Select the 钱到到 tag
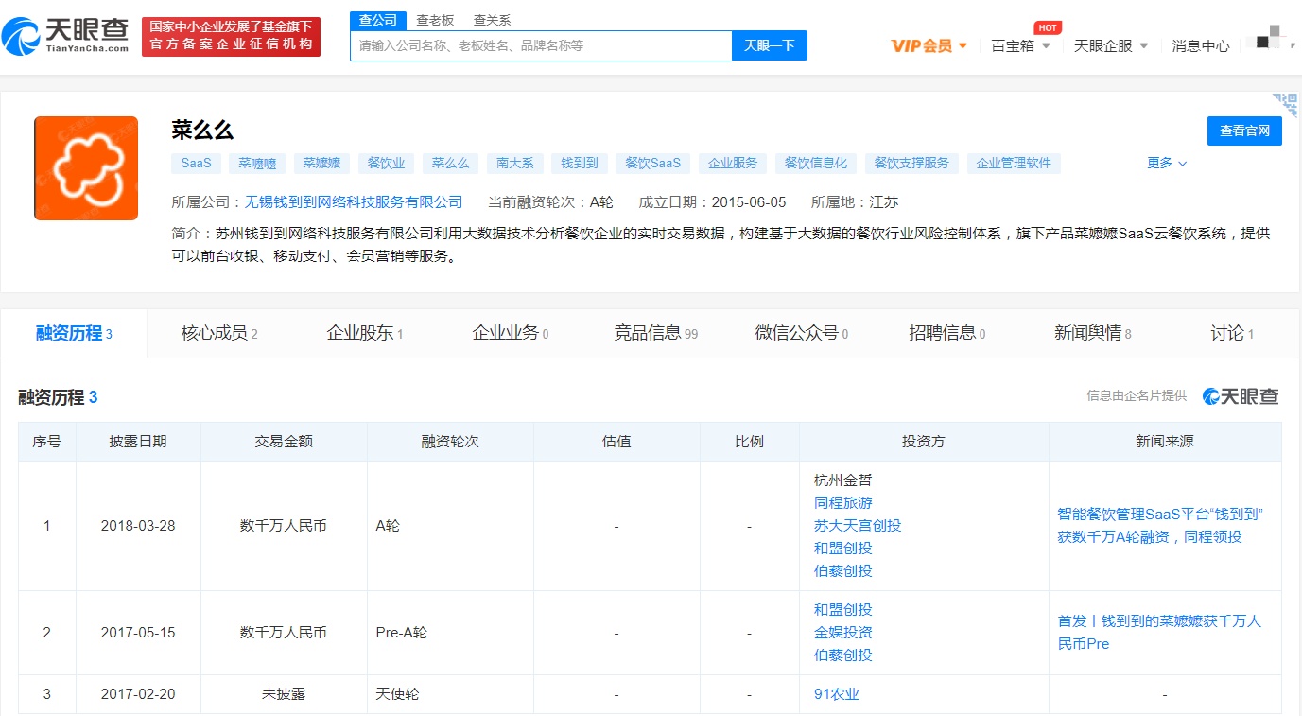This screenshot has width=1302, height=716. [580, 163]
